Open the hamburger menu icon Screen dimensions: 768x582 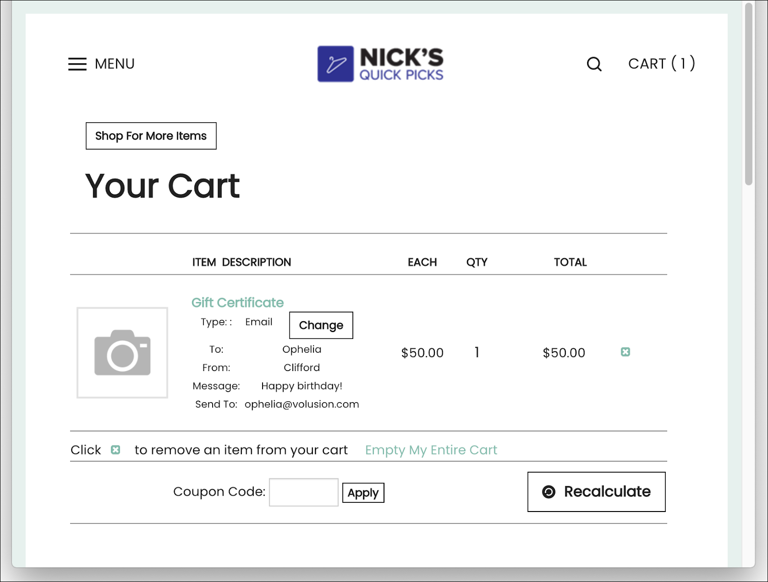[x=77, y=64]
